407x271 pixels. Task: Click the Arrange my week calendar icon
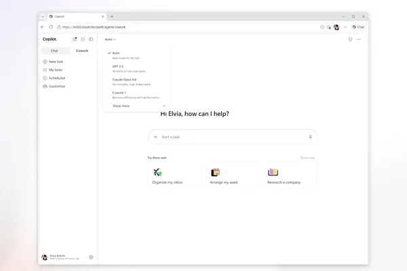(216, 172)
